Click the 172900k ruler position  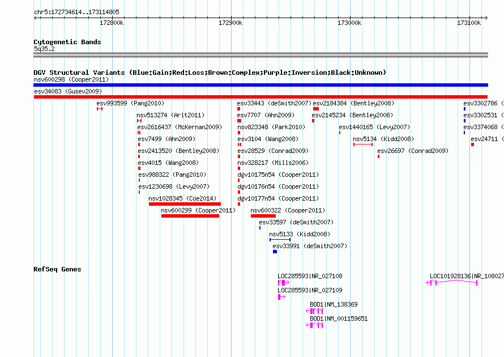point(230,23)
